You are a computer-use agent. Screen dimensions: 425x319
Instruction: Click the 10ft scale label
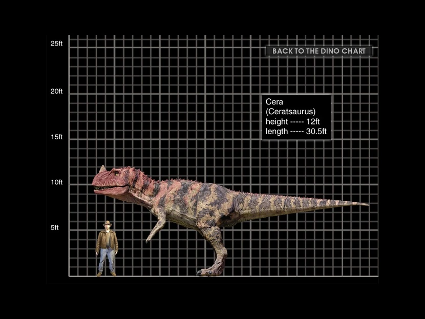pos(56,182)
